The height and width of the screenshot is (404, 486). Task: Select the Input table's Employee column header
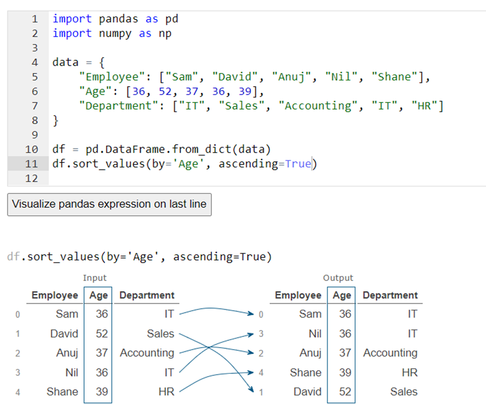pyautogui.click(x=54, y=295)
